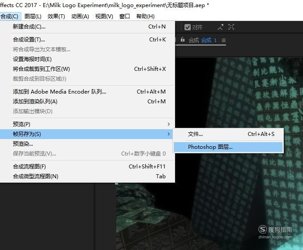
Task: Click the snap edges extend icon
Action: [x=221, y=27]
